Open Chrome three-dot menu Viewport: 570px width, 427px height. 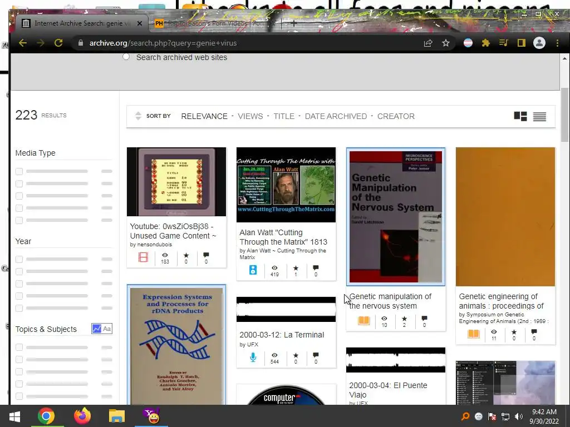(557, 43)
